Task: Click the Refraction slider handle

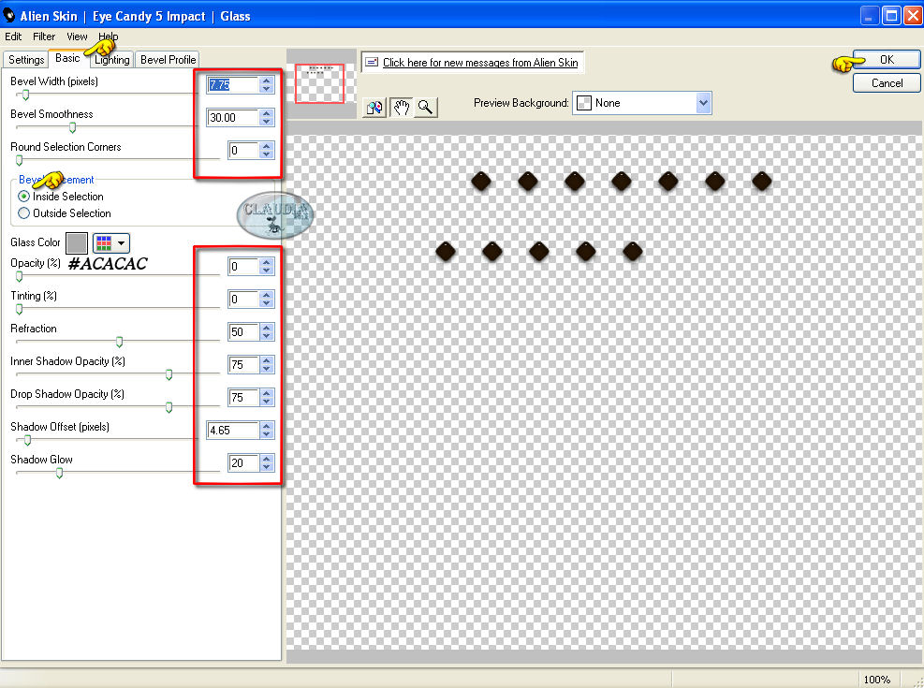Action: coord(119,342)
